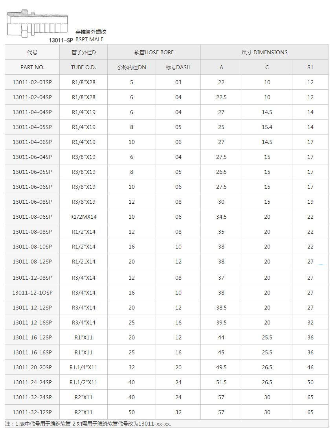Select the PART NO. column header
The height and width of the screenshot is (446, 336).
point(32,67)
